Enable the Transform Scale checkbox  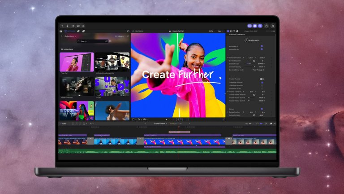click(x=262, y=88)
